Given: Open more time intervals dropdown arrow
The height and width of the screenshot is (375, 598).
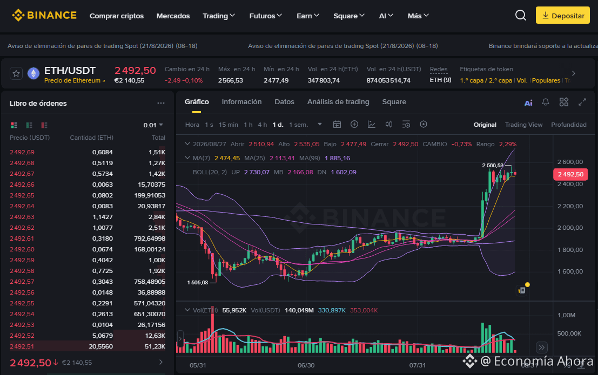Looking at the screenshot, I should tap(320, 124).
